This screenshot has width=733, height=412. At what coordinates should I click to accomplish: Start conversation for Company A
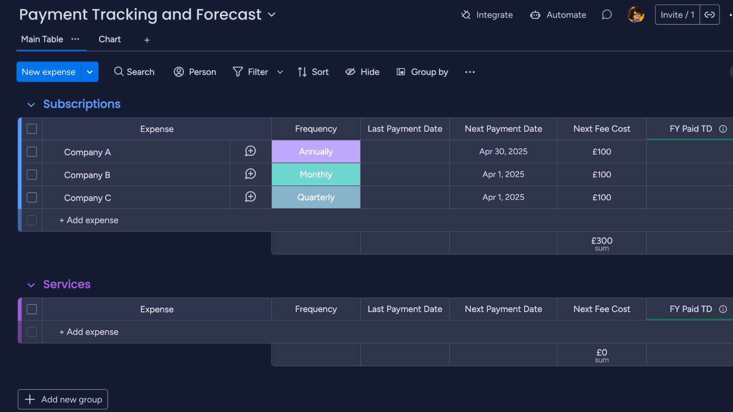click(250, 151)
